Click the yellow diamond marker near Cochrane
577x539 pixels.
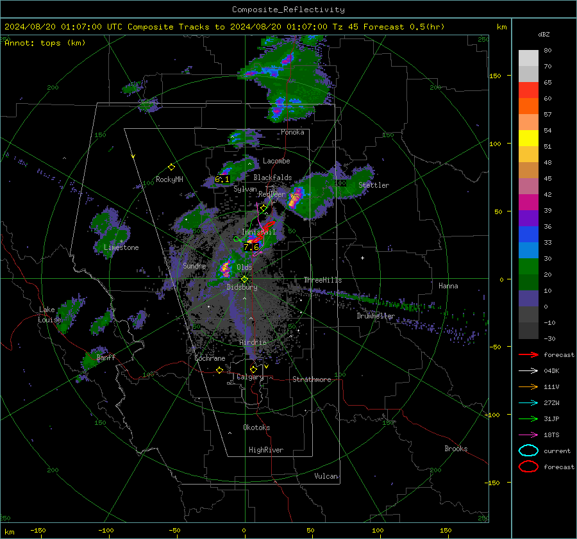tap(219, 370)
